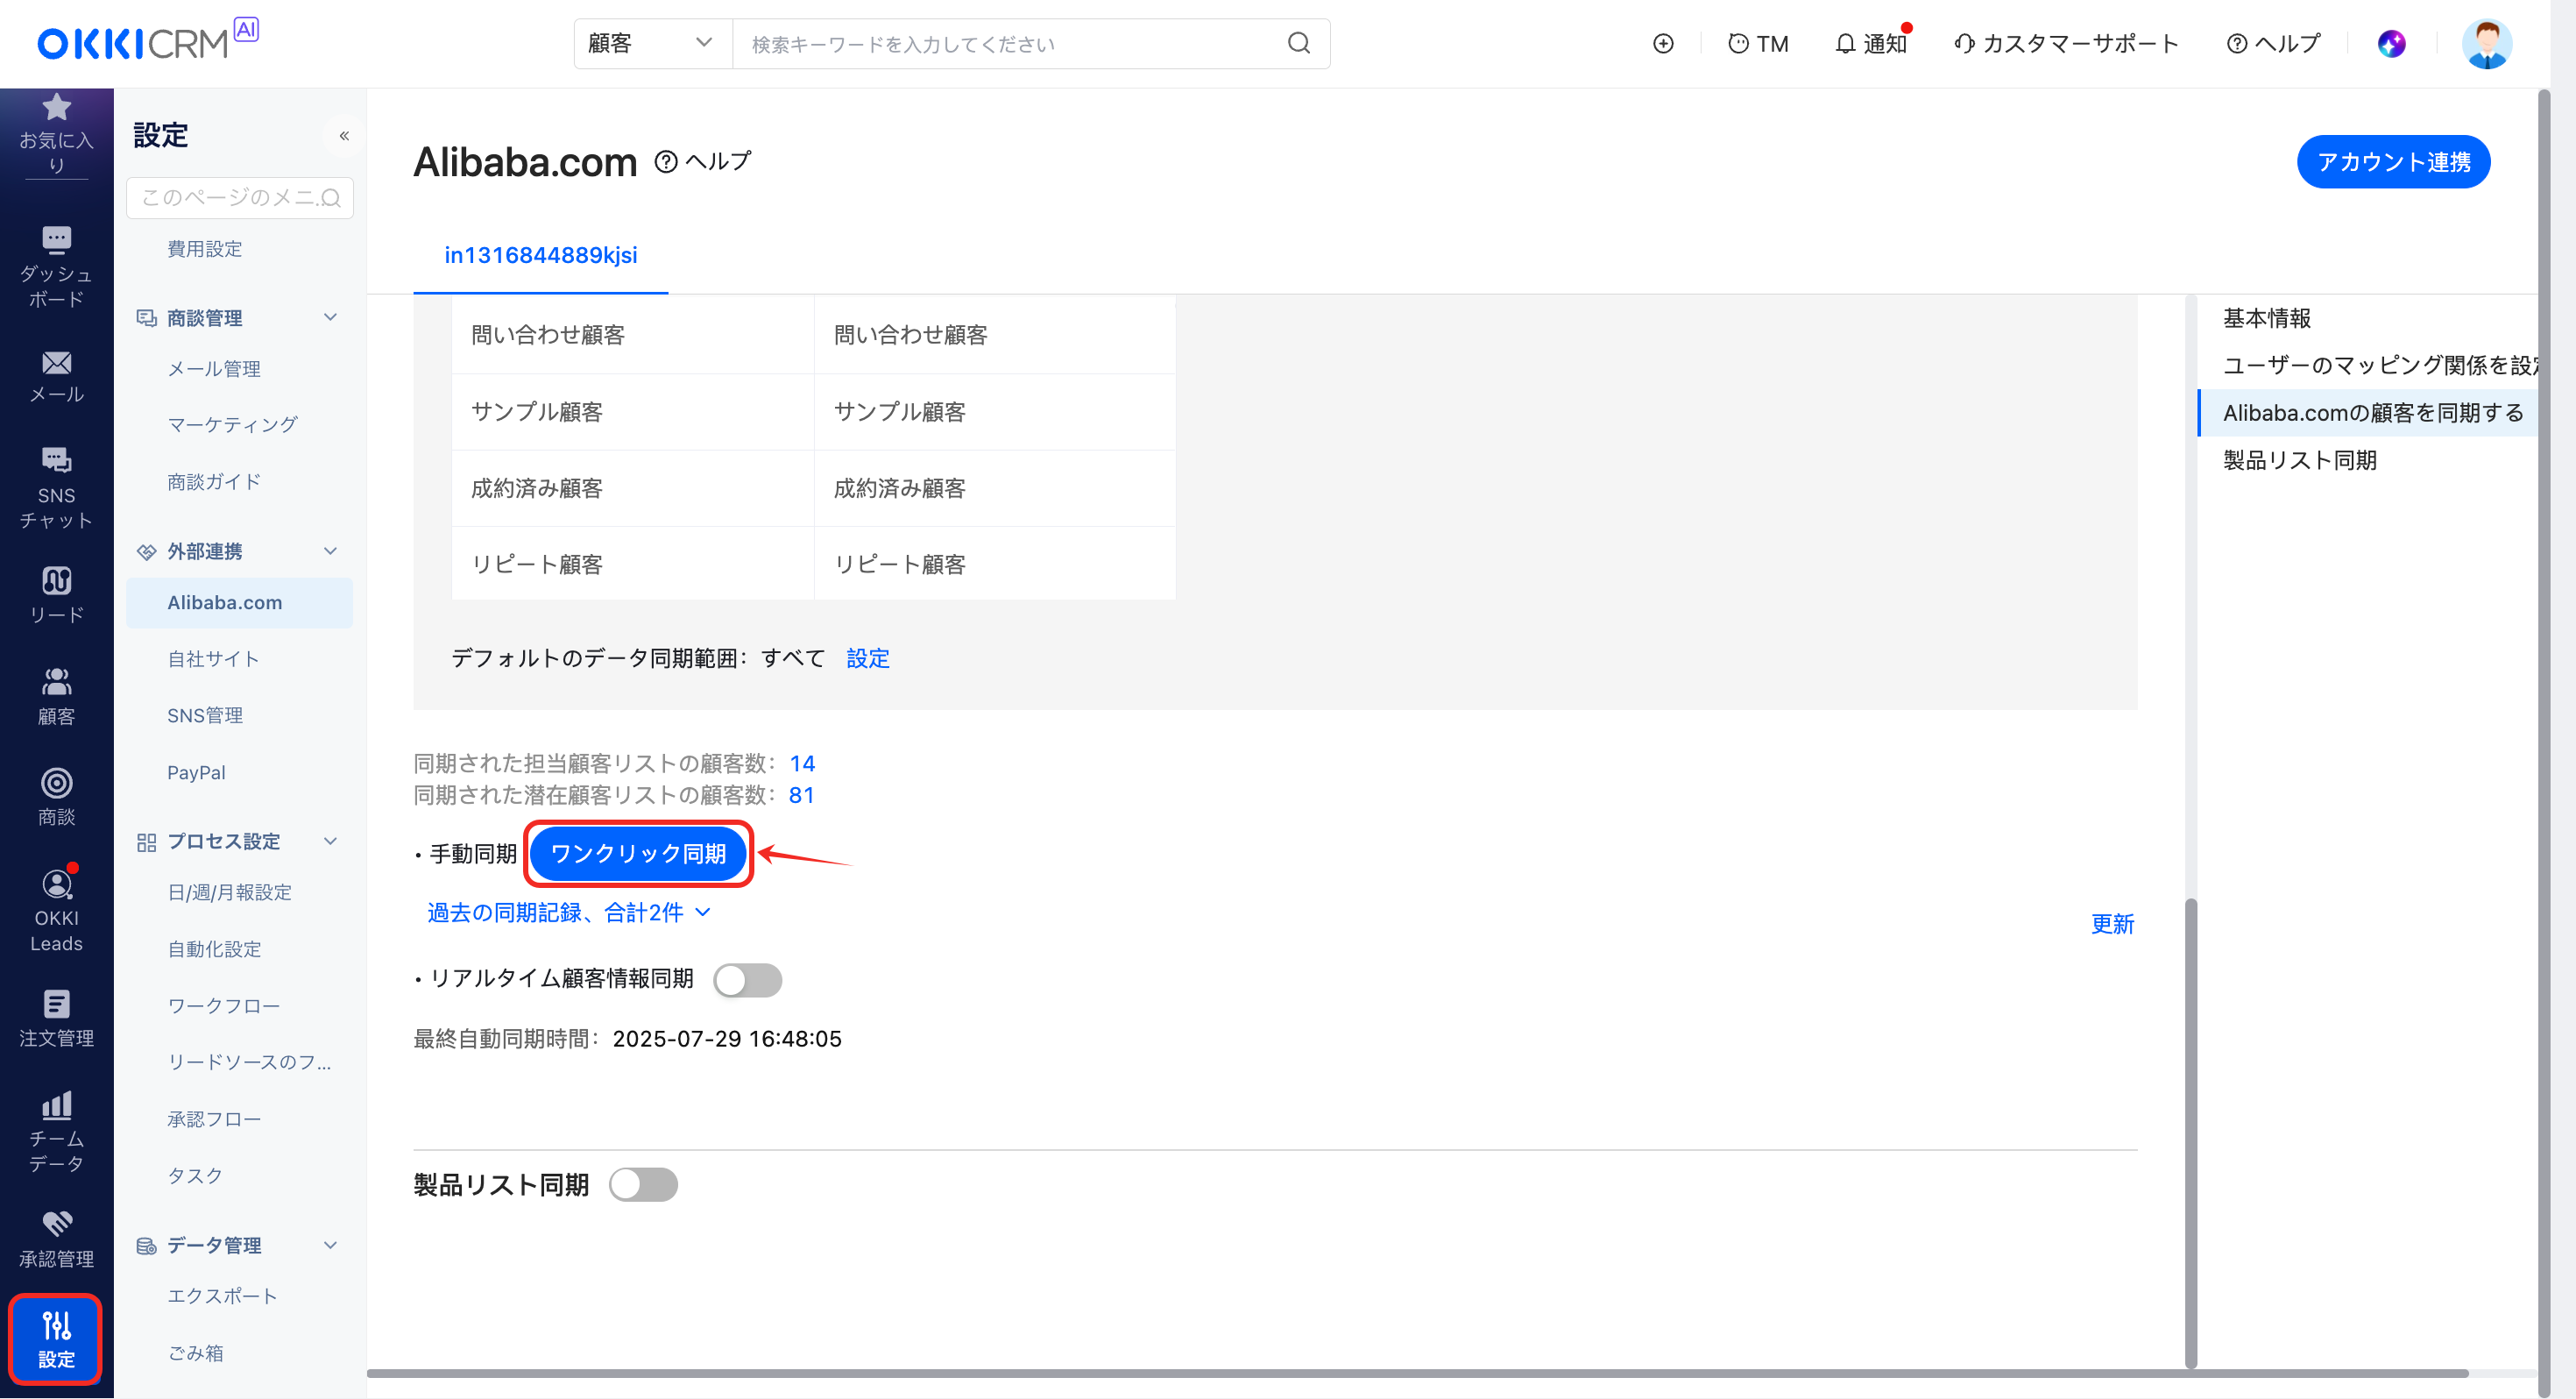Click the horizontal scrollbar at the bottom
Image resolution: width=2576 pixels, height=1399 pixels.
[x=1417, y=1373]
